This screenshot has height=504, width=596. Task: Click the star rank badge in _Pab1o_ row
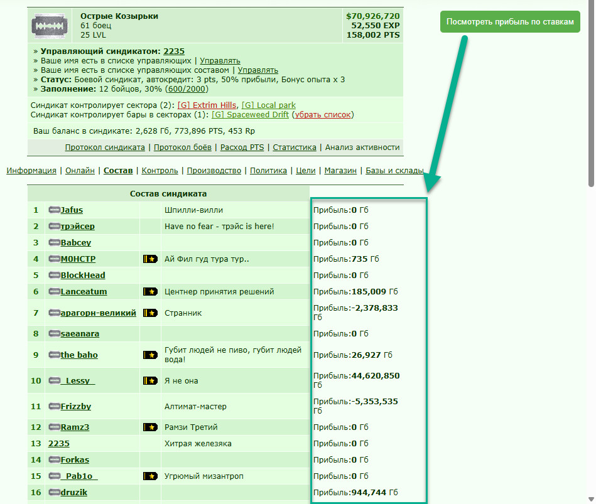150,476
